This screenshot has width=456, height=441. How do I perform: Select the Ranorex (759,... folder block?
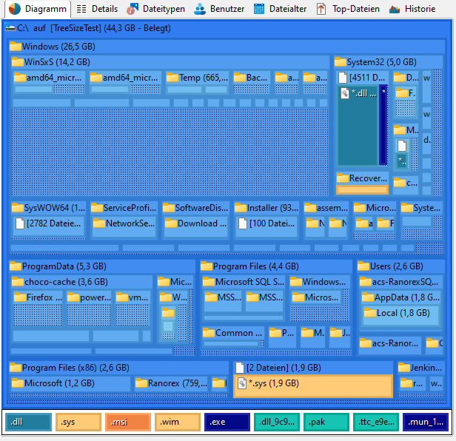[x=171, y=383]
